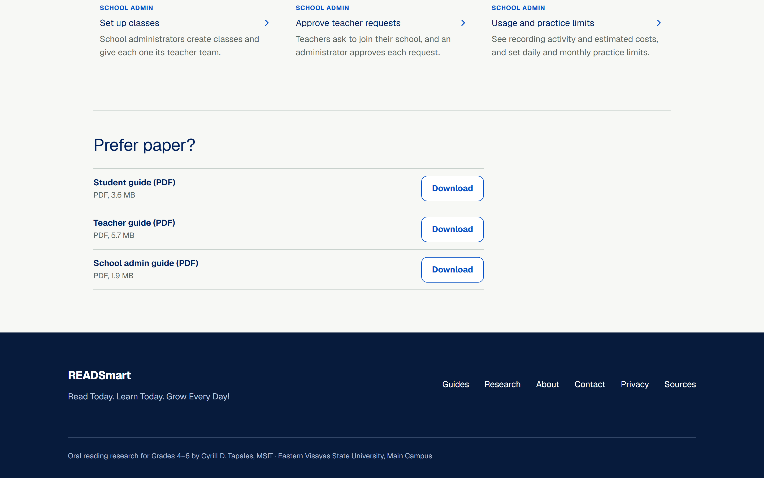Click the chevron beside Usage and practice limits
Image resolution: width=764 pixels, height=478 pixels.
[x=659, y=23]
